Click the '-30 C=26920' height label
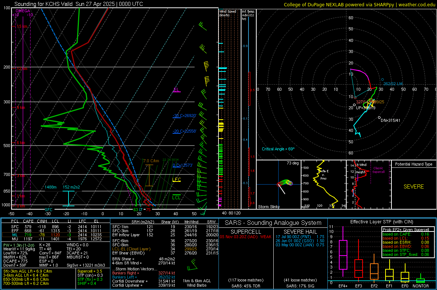Viewport: 437px width, 290px height. click(184, 116)
